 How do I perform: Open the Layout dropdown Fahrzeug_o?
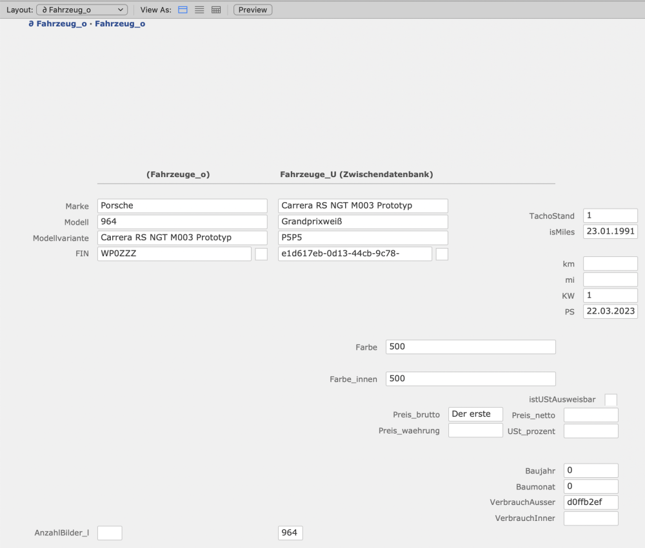(82, 10)
